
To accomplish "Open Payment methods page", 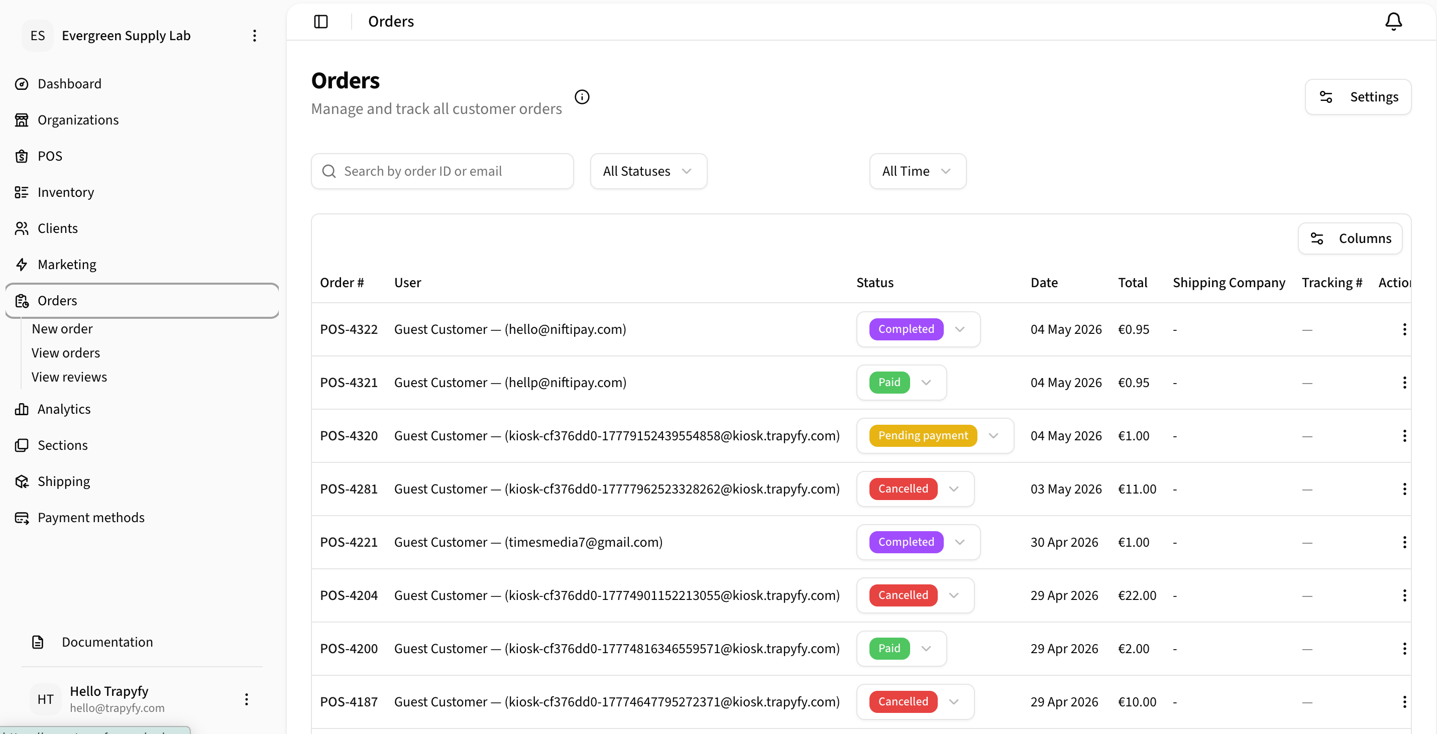I will coord(142,518).
